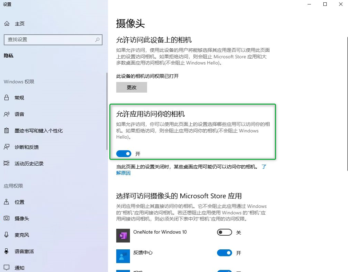Click the 允许访问此设备上的相机 heading

coord(154,40)
